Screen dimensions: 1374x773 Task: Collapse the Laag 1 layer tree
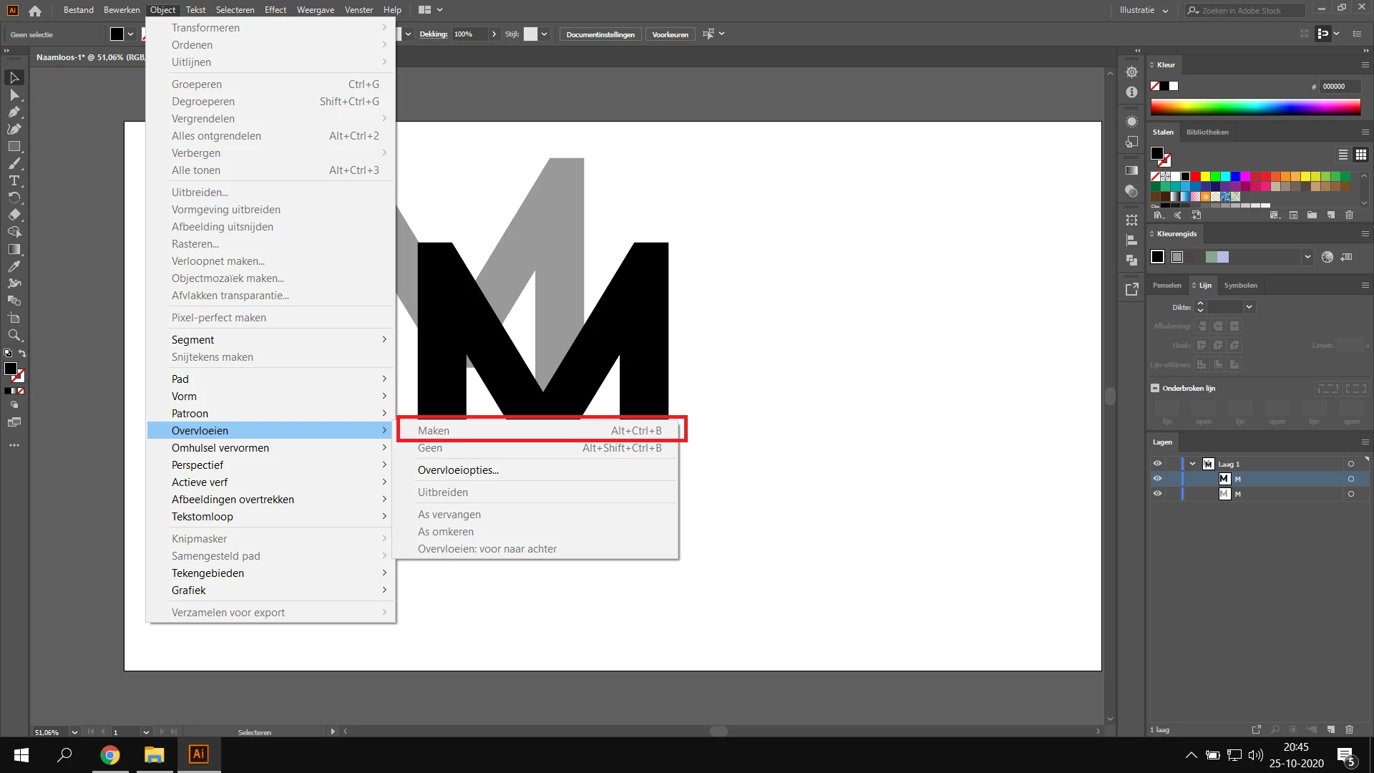tap(1192, 464)
